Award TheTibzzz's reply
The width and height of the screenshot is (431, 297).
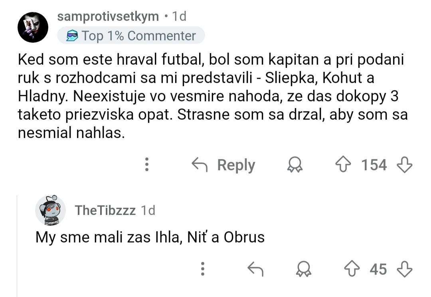[x=304, y=269]
